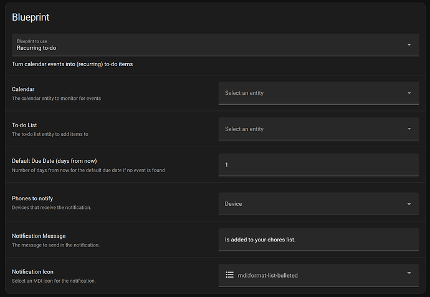Open the Device picker for phones
This screenshot has height=297, width=430.
[312, 204]
